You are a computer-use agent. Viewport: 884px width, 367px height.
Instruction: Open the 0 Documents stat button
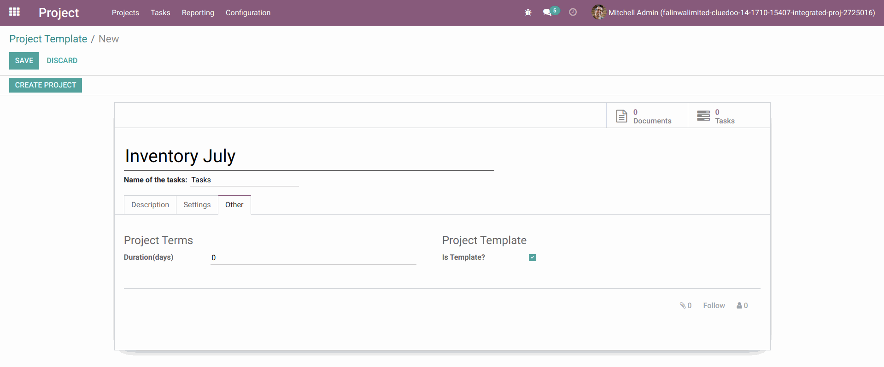point(647,116)
